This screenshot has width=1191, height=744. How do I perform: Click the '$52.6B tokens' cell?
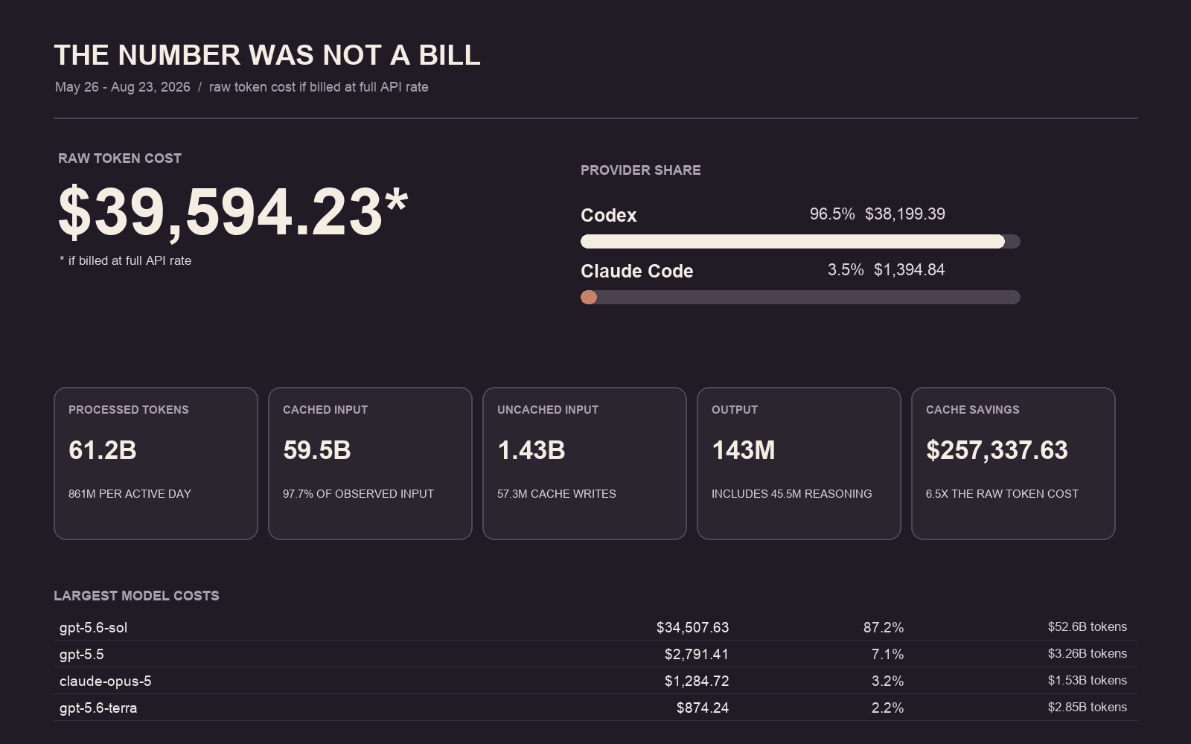1088,627
